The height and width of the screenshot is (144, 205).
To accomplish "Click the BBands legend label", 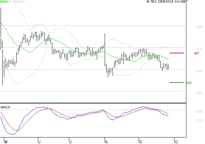I will [18, 1].
